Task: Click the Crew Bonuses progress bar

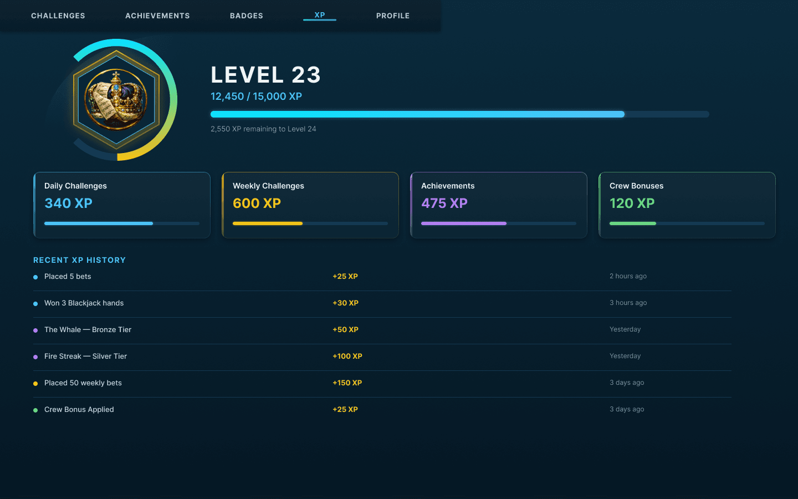Action: [687, 223]
